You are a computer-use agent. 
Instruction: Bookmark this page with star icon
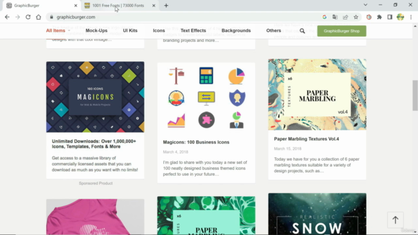pyautogui.click(x=356, y=17)
